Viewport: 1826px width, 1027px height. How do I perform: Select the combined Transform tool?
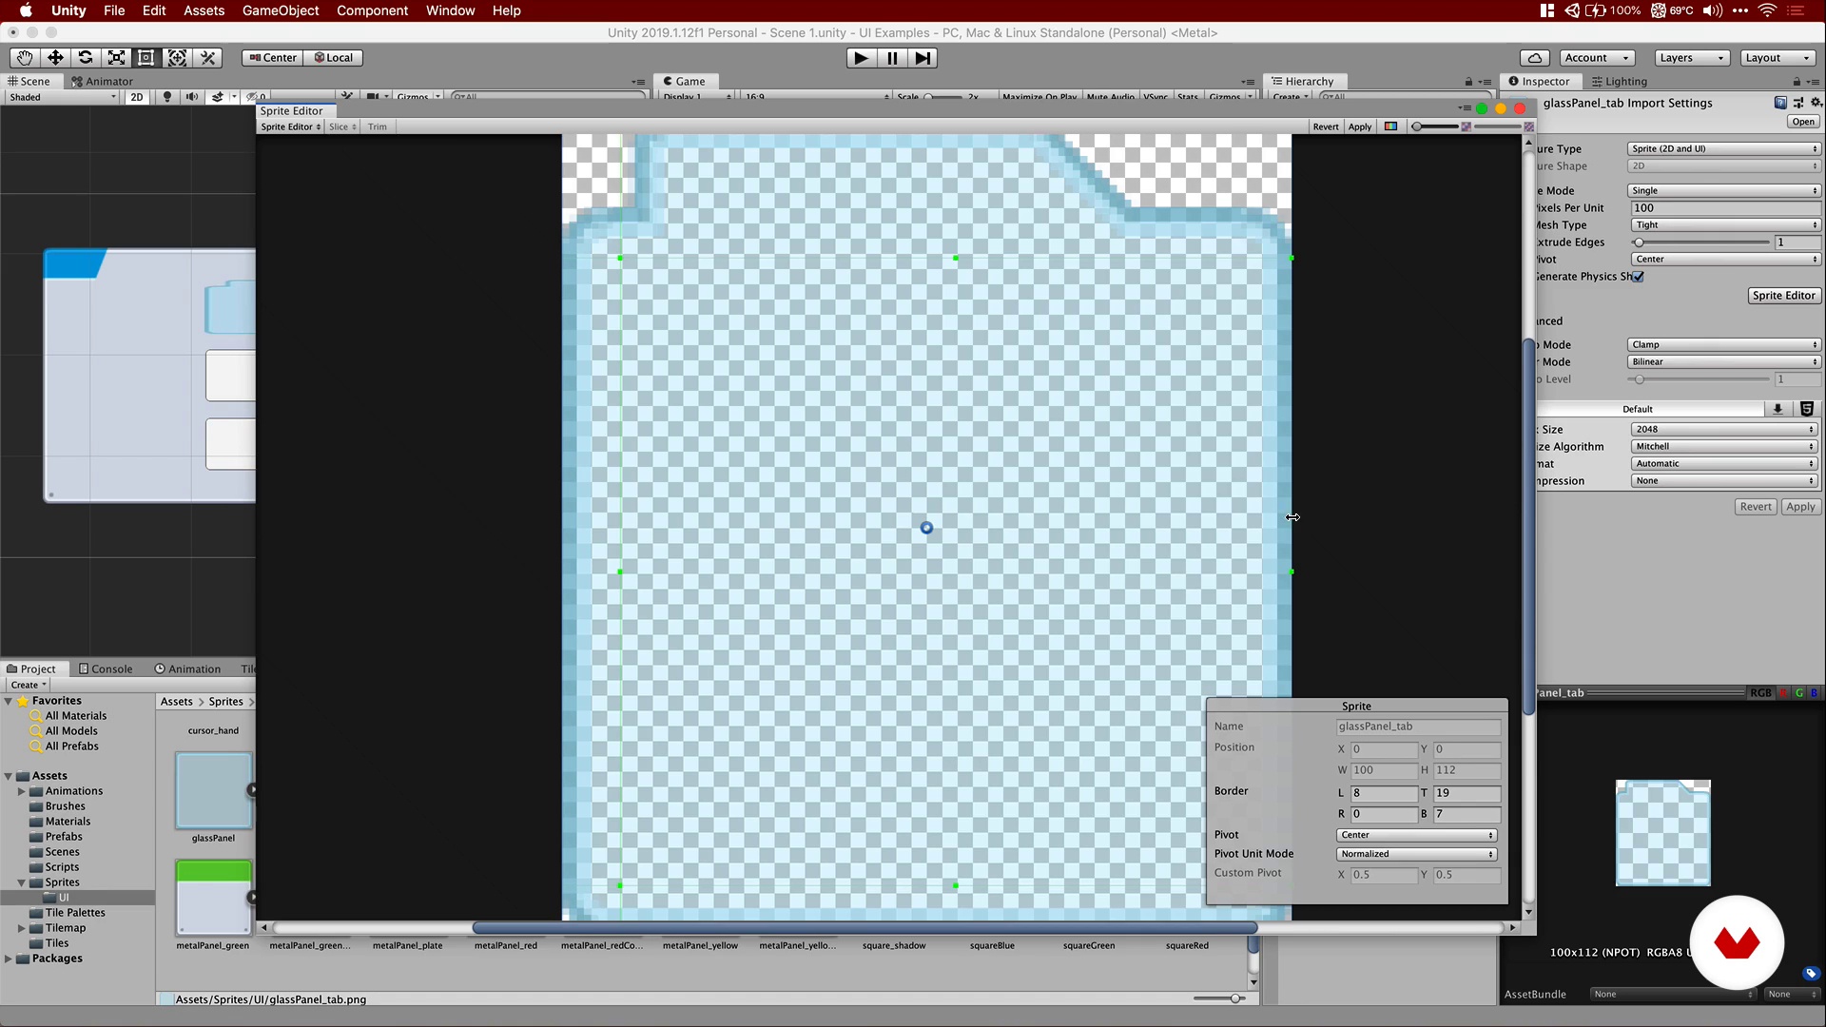point(177,58)
